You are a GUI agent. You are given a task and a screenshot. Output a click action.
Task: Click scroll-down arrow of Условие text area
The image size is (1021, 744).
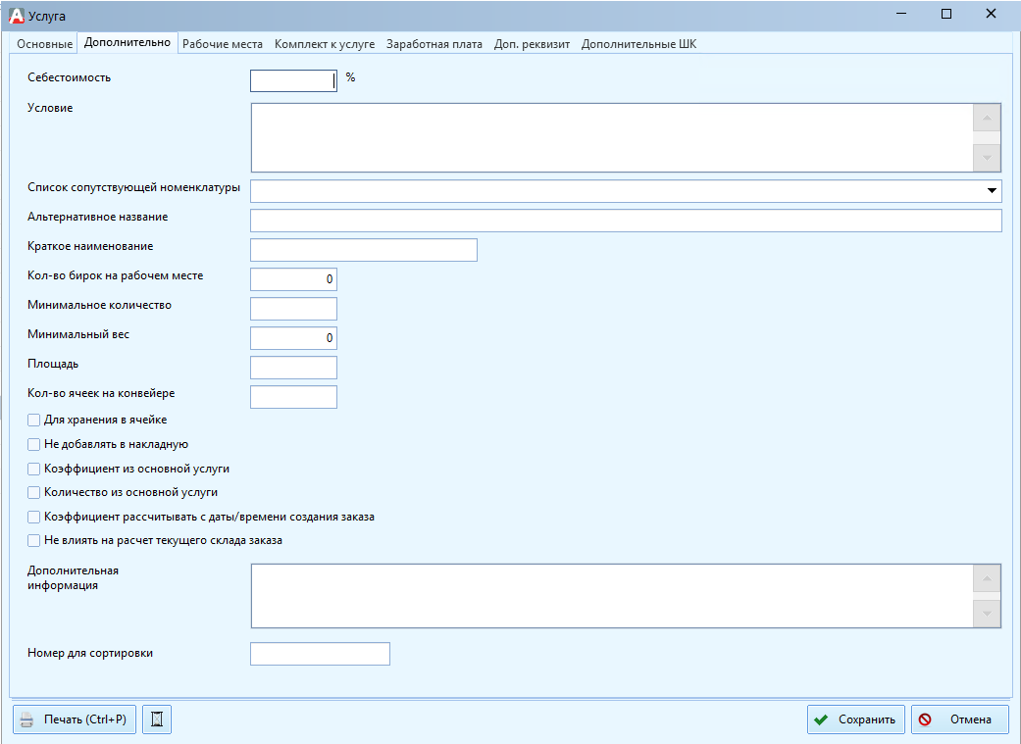coord(987,158)
